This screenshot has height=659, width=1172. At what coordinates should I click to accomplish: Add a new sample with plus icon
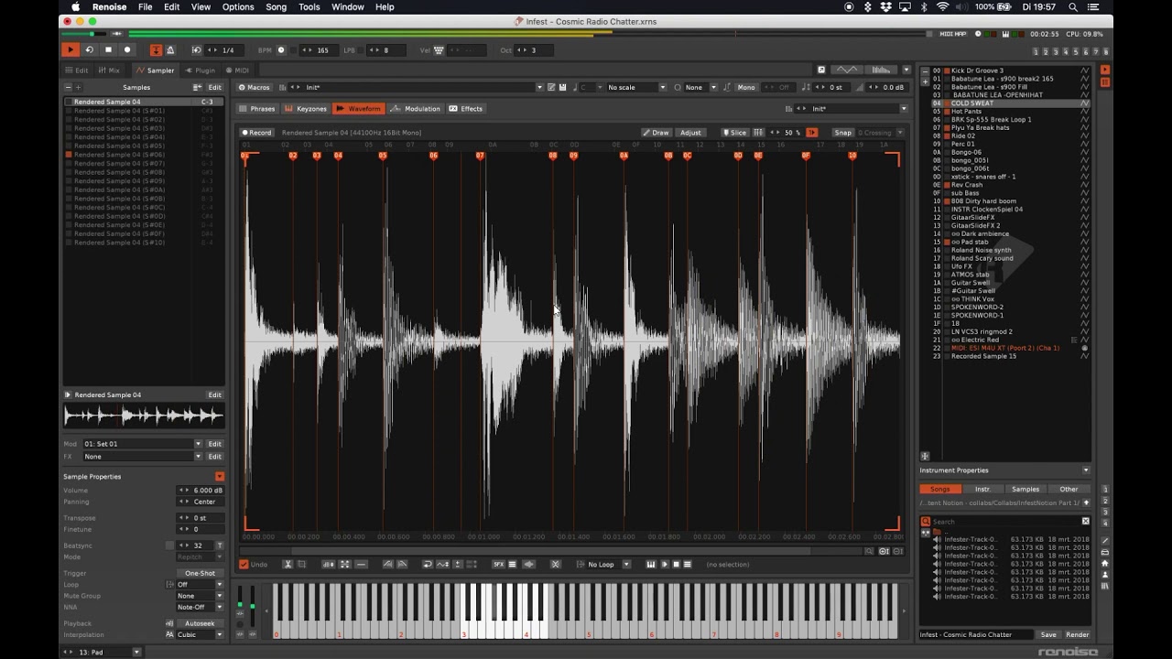(78, 87)
